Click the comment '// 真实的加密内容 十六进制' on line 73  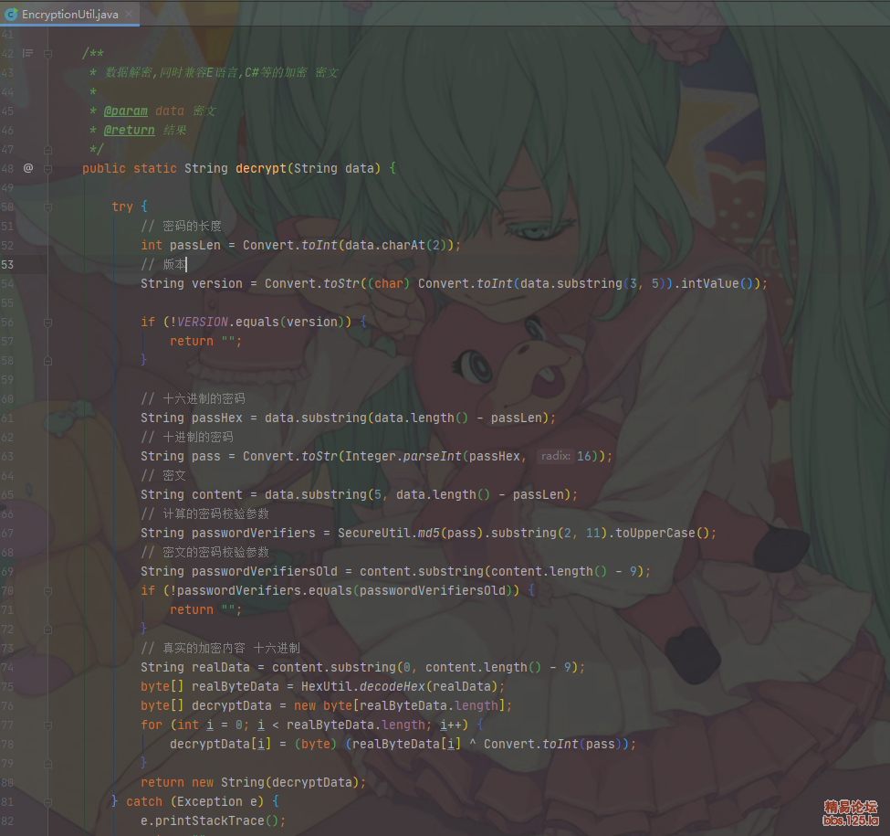pyautogui.click(x=220, y=649)
